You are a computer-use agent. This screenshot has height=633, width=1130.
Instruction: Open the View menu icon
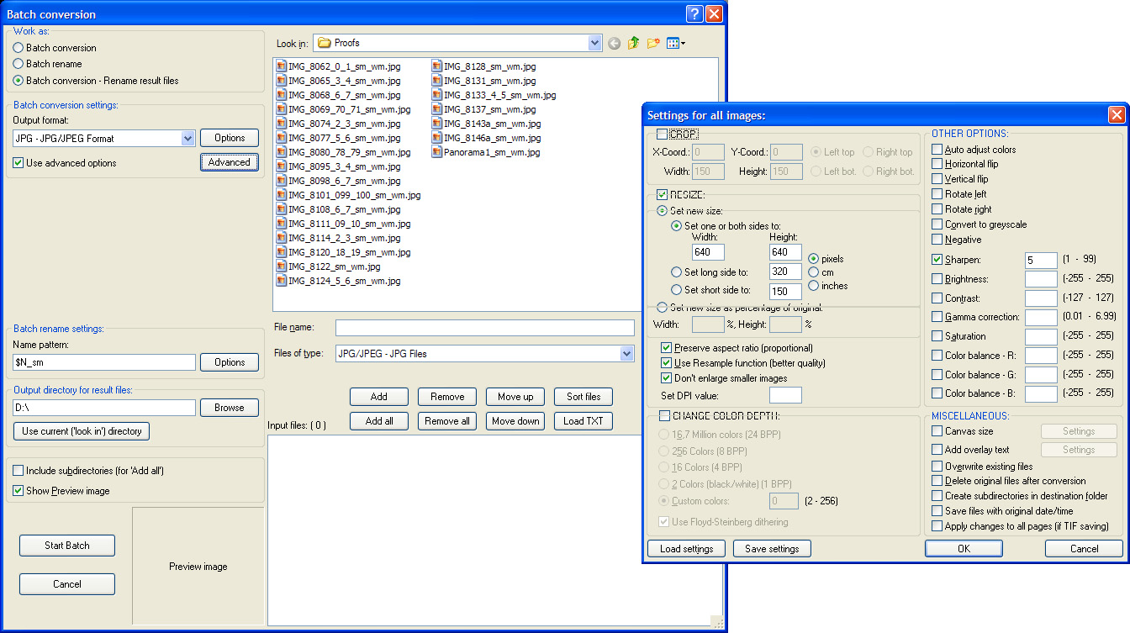(x=675, y=43)
